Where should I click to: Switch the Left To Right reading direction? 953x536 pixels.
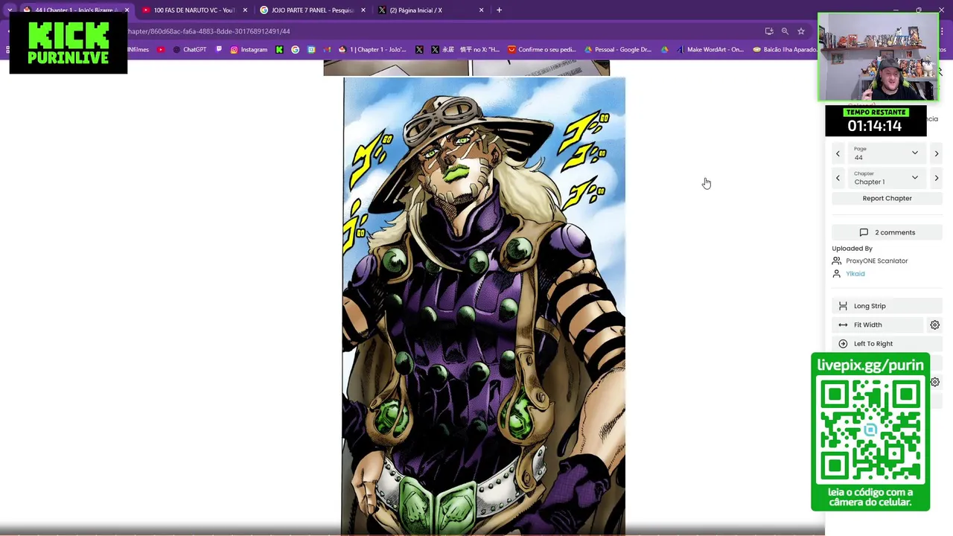887,344
